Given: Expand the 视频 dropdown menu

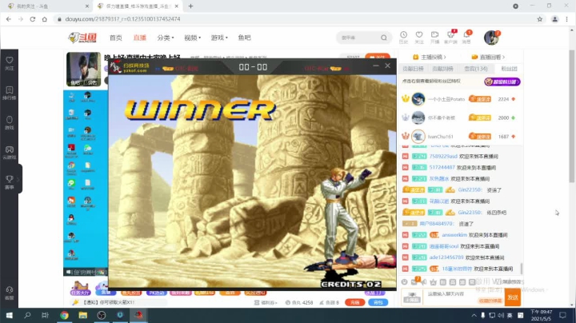Looking at the screenshot, I should [193, 38].
